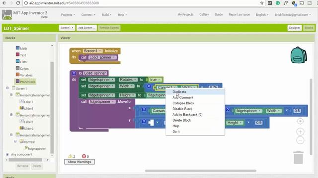This screenshot has height=178, width=318.
Task: Click the mutator gear on the x subtract block
Action: coord(144,110)
